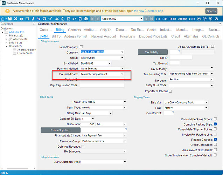The width and height of the screenshot is (223, 175).
Task: Open the Currency dropdown
Action: coord(122,52)
